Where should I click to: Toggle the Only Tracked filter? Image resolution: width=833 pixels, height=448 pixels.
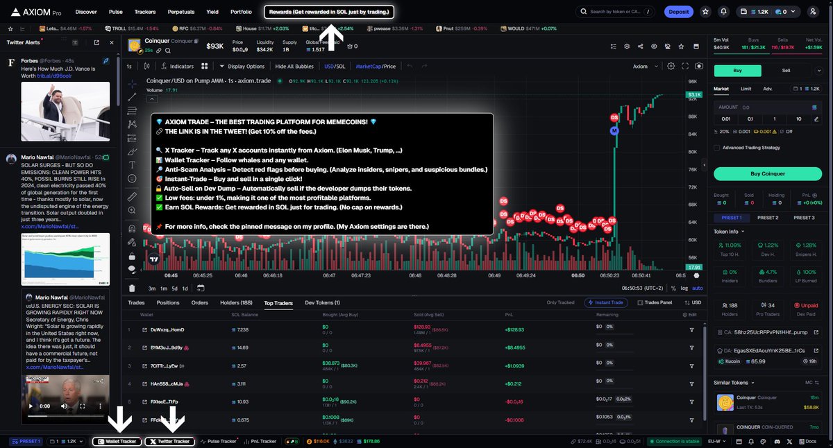561,302
